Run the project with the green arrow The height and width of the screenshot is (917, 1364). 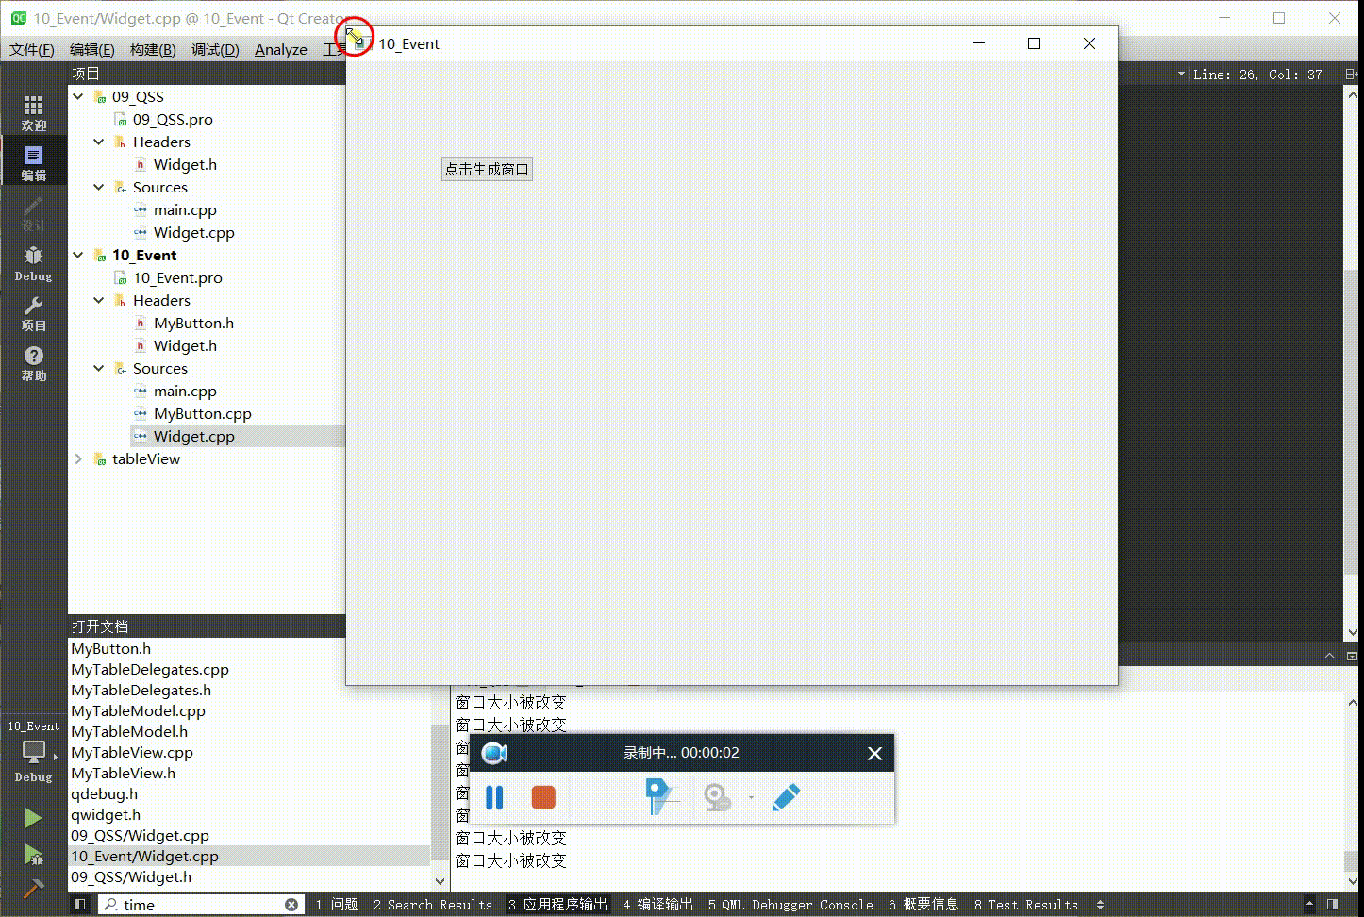coord(33,817)
